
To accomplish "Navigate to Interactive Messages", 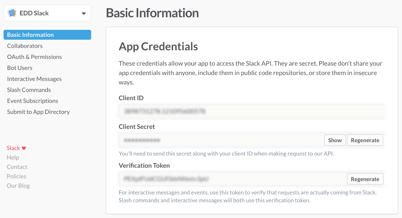I will click(34, 79).
